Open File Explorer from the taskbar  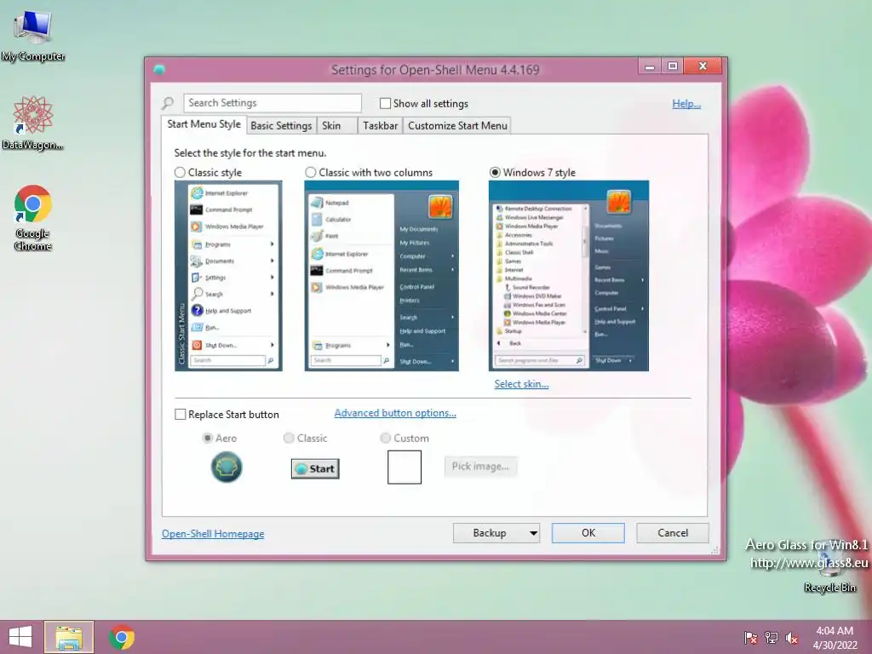pyautogui.click(x=69, y=637)
